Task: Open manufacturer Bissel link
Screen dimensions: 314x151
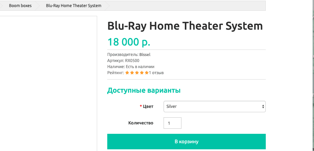Action: (145, 55)
